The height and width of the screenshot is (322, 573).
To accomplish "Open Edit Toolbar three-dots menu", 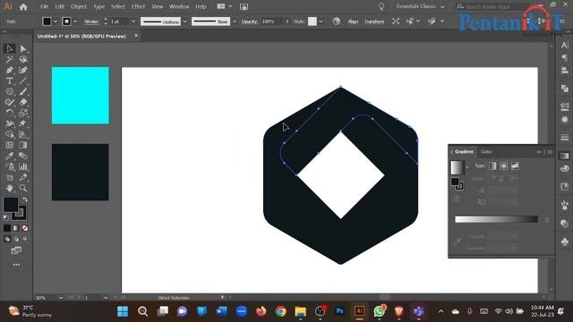I will (x=16, y=265).
